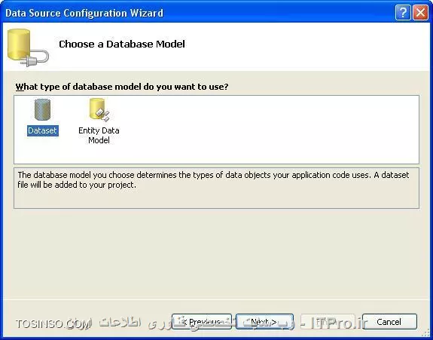Viewport: 433px width, 340px height.
Task: Click the Help question mark button
Action: pyautogui.click(x=403, y=13)
